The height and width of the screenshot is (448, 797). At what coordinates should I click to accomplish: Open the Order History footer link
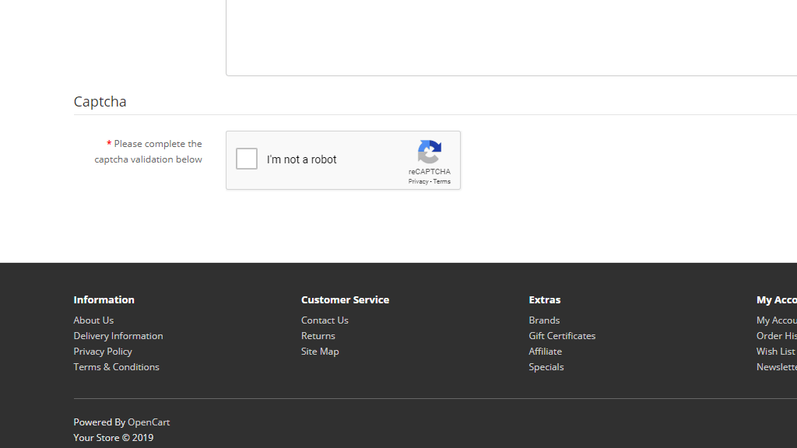point(776,336)
